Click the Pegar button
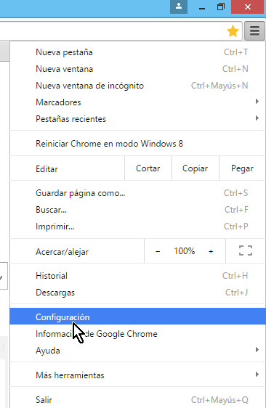 click(x=242, y=168)
